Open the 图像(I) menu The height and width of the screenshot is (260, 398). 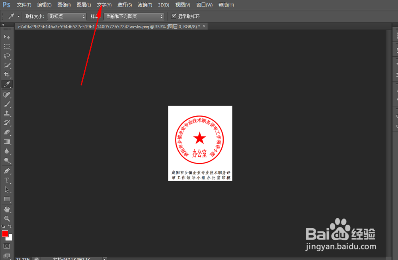tap(64, 5)
